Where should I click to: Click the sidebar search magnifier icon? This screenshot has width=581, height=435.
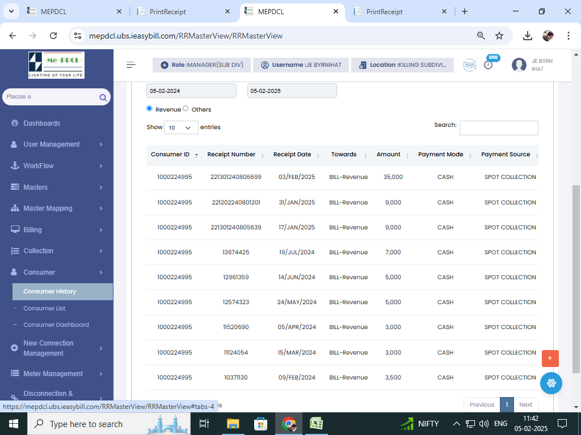click(103, 97)
